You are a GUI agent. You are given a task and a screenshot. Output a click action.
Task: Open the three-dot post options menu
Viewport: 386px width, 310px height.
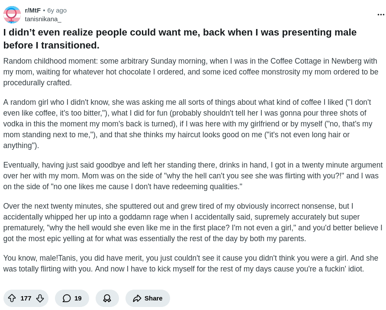pos(381,15)
